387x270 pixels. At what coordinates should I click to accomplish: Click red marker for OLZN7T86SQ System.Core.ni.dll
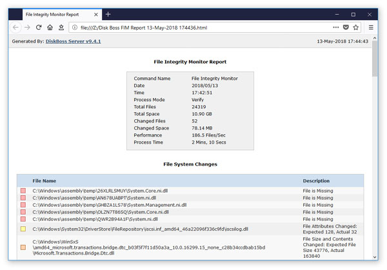click(x=23, y=212)
